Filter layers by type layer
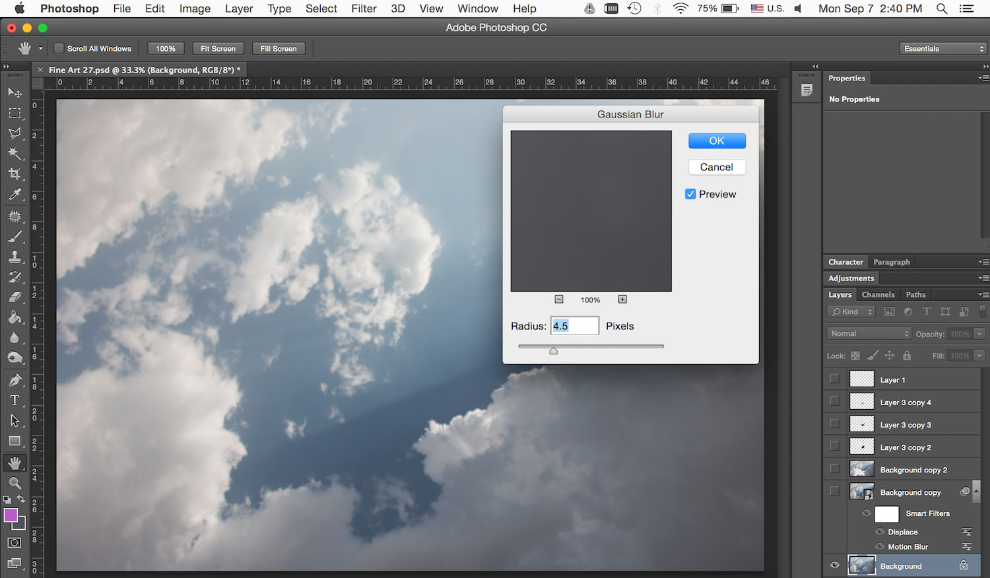This screenshot has height=578, width=990. coord(927,312)
